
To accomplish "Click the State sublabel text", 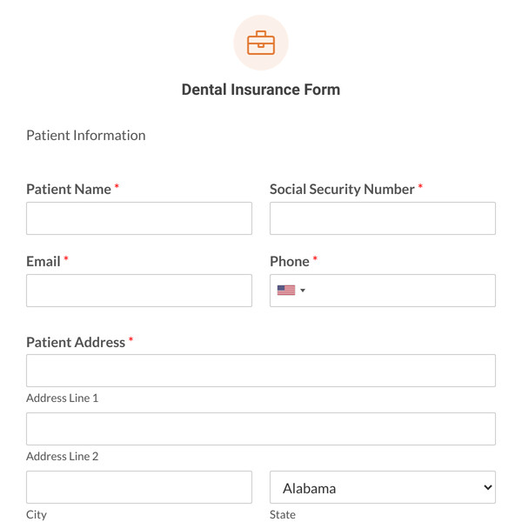I will 283,514.
